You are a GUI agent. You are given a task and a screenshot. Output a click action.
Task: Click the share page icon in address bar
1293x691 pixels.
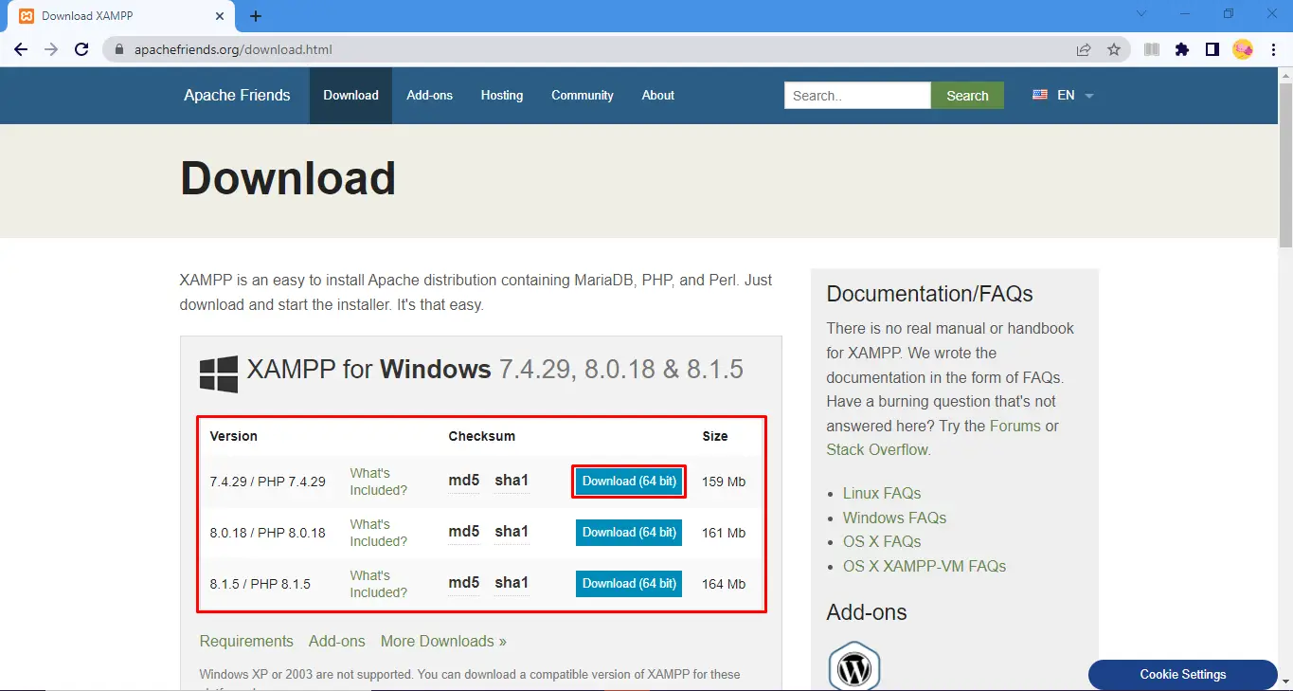1084,49
